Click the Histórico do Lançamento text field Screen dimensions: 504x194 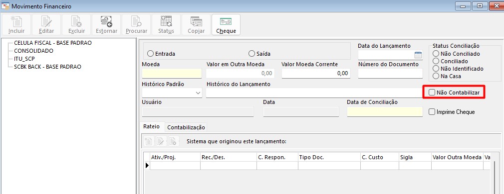pos(314,93)
